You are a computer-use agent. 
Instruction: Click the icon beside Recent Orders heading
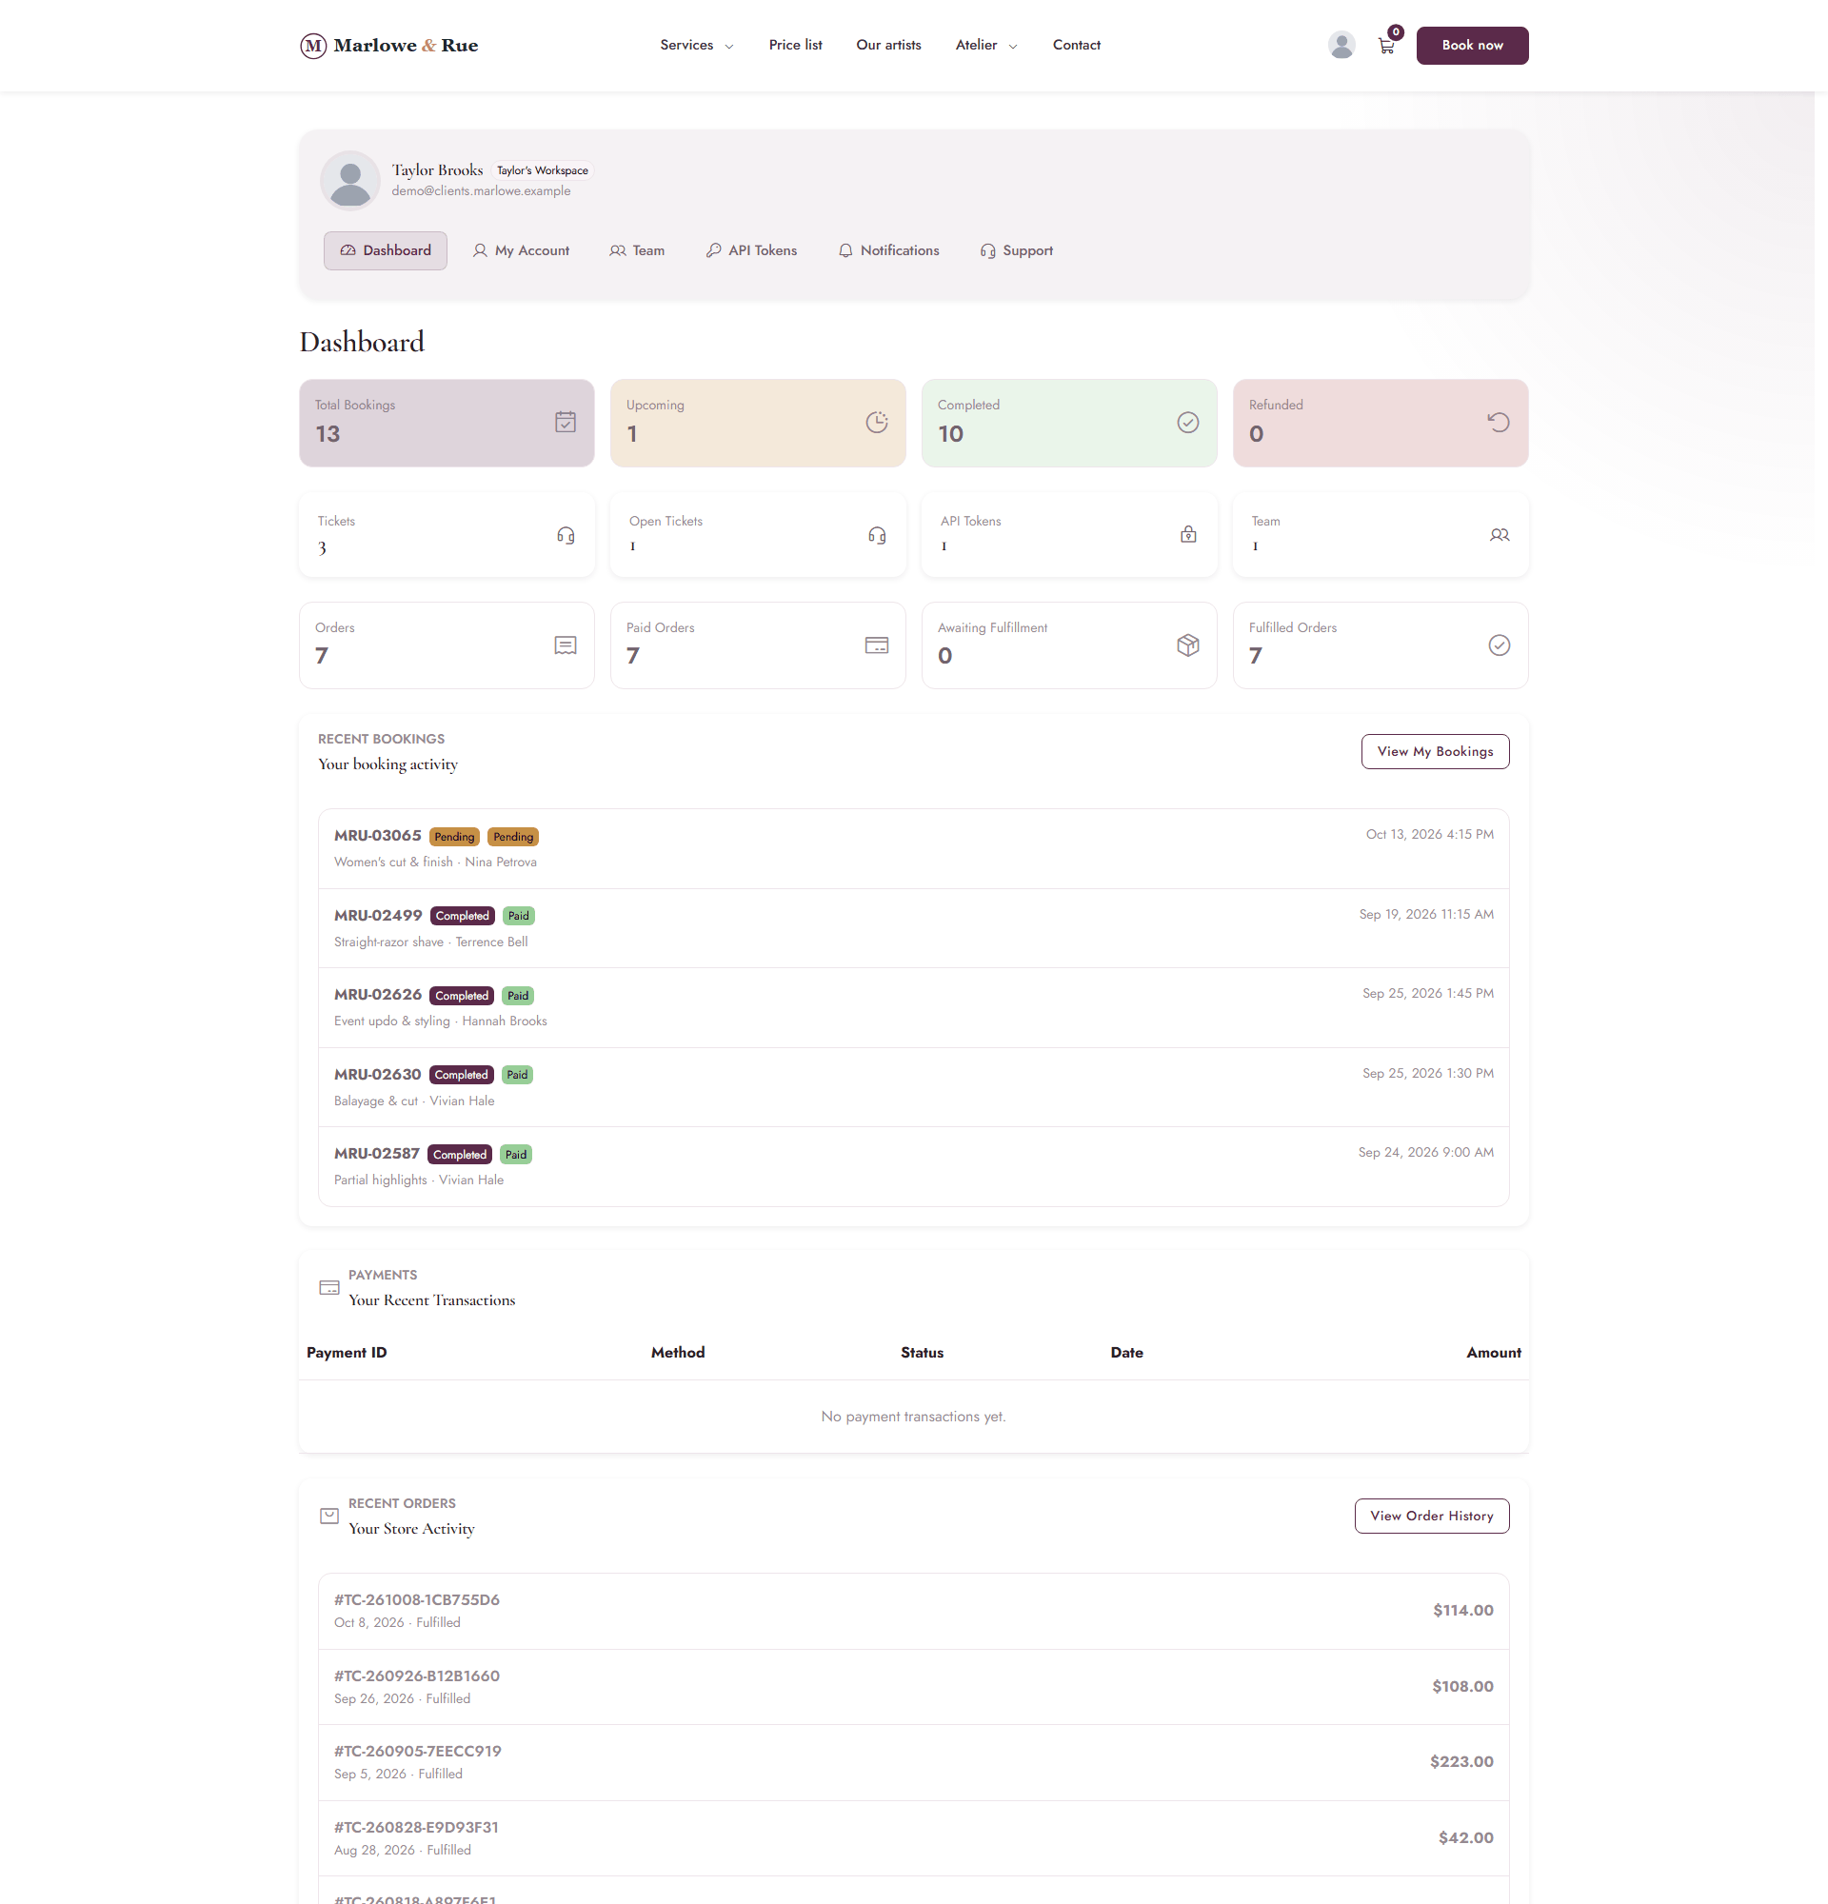(329, 1516)
